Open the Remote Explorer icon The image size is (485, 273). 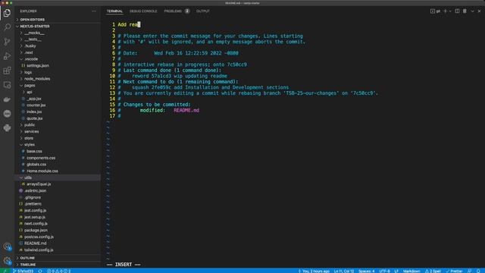coord(7,85)
